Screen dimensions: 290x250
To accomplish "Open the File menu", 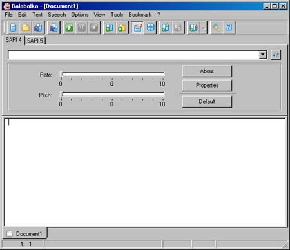I will (8, 15).
